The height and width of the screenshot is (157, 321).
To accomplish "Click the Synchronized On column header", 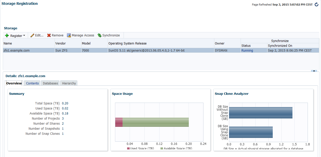I will coord(280,46).
